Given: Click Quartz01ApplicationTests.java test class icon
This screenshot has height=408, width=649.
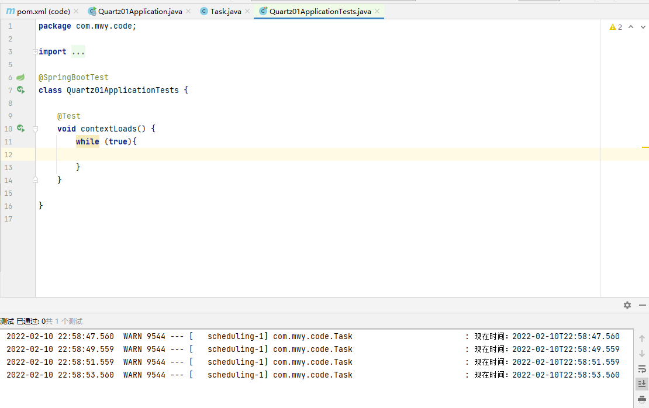Looking at the screenshot, I should click(x=263, y=12).
